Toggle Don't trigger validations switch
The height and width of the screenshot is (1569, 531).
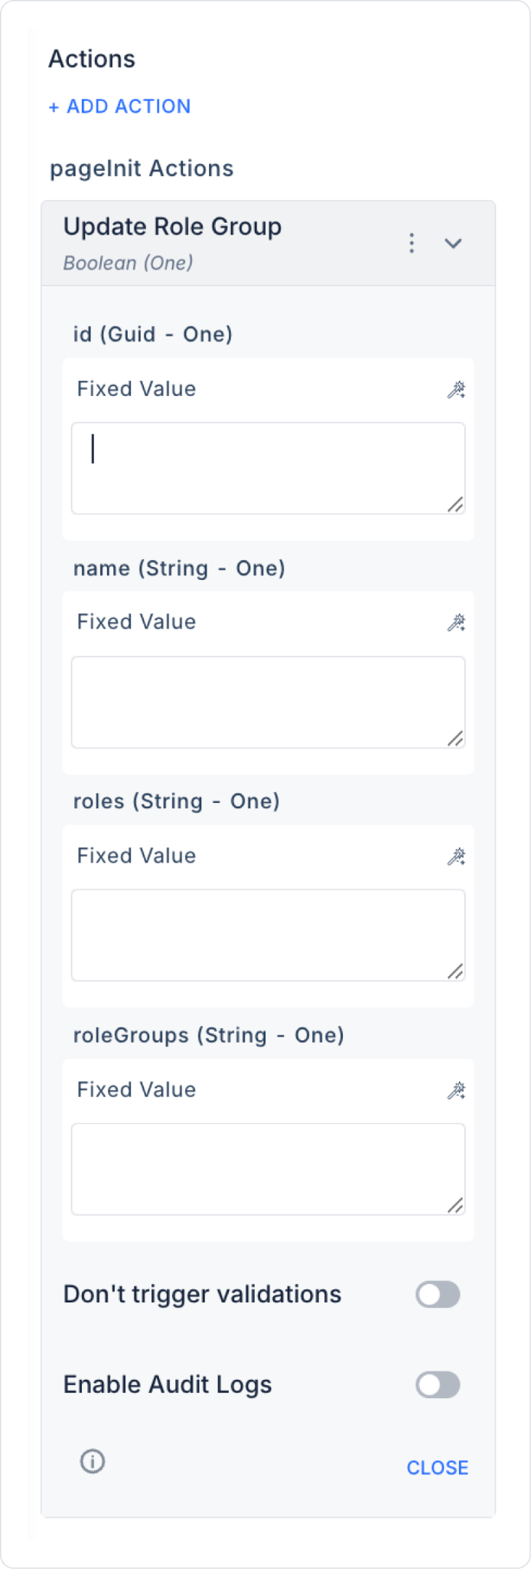point(438,1295)
